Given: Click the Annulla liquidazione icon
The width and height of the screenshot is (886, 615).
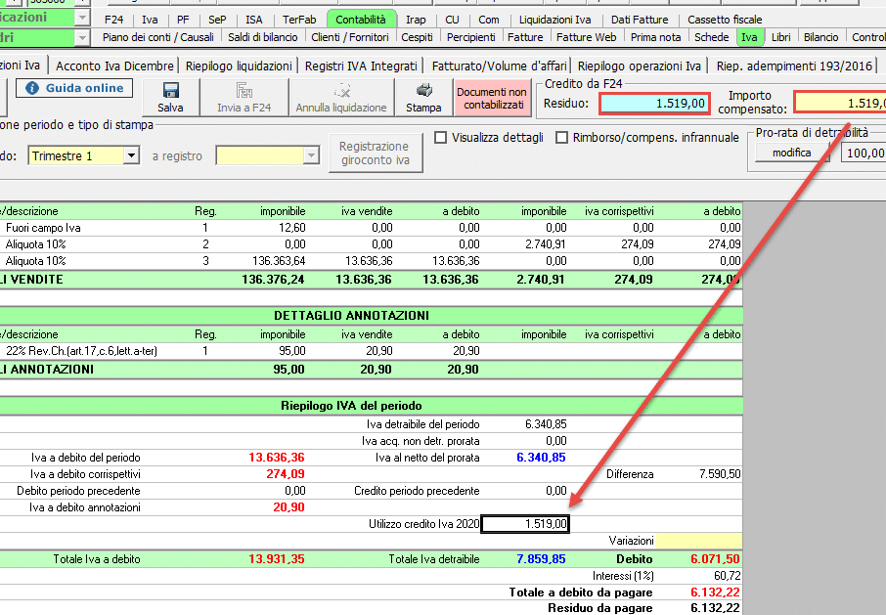Looking at the screenshot, I should [341, 90].
